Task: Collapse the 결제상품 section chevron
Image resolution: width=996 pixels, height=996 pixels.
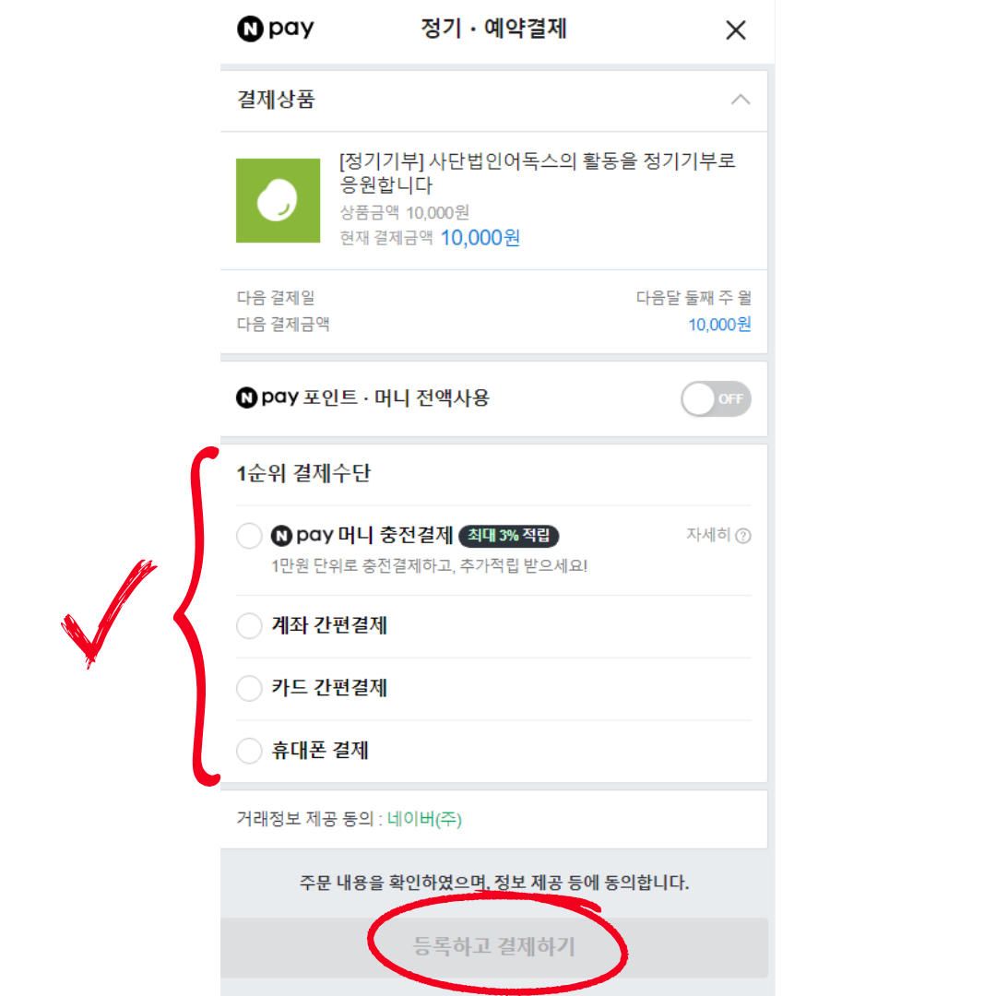Action: click(x=740, y=100)
